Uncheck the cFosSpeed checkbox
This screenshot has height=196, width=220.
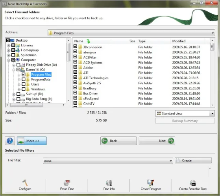[75, 98]
